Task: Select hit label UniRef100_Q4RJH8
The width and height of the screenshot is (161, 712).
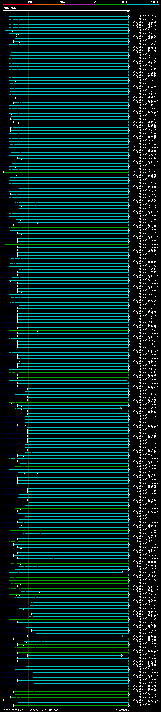Action: 144,352
